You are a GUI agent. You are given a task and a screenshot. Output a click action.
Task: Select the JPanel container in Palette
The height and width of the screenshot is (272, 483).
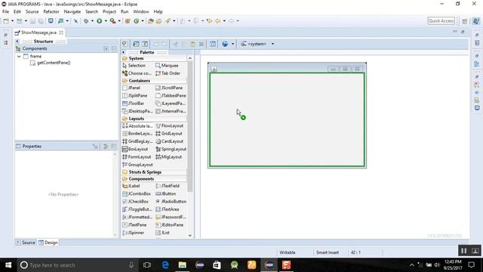(131, 88)
